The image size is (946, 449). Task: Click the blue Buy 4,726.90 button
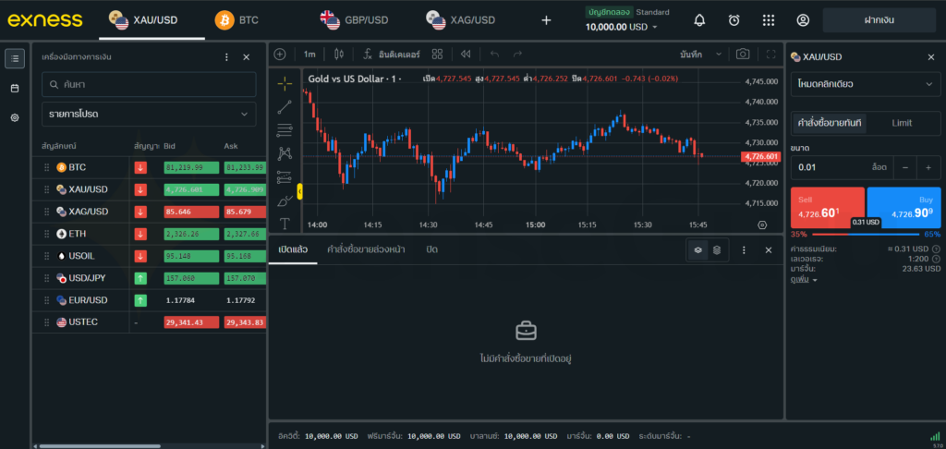pos(904,208)
